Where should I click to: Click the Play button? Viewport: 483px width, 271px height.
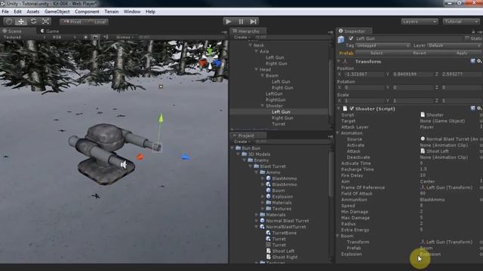point(229,22)
